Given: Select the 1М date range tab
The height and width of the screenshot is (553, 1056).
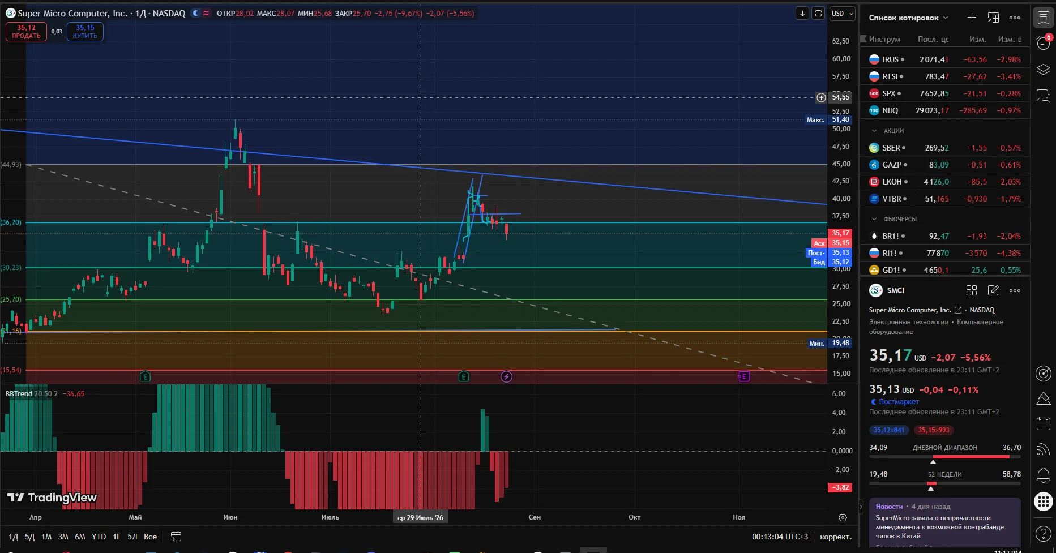Looking at the screenshot, I should (x=46, y=537).
